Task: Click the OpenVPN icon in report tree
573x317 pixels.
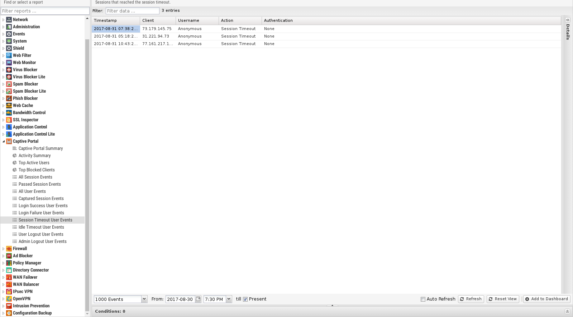Action: point(9,299)
